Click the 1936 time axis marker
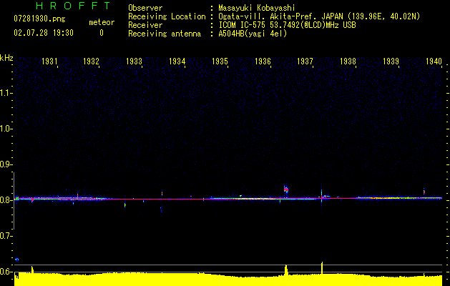This screenshot has width=450, height=286. [263, 61]
